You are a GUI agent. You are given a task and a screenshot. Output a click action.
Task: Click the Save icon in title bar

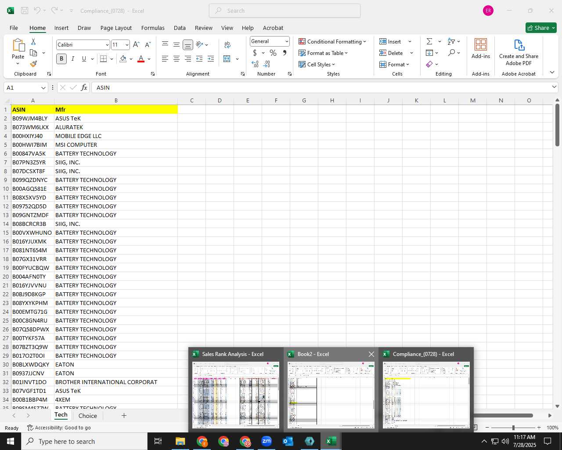coord(25,11)
